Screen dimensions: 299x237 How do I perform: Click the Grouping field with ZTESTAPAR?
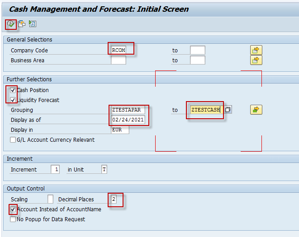(128, 110)
